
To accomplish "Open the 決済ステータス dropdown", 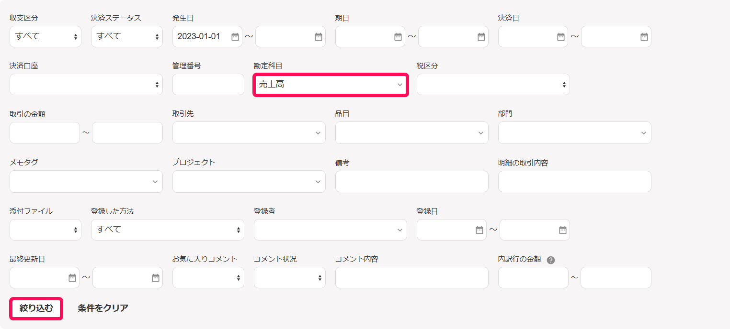I will click(x=127, y=36).
